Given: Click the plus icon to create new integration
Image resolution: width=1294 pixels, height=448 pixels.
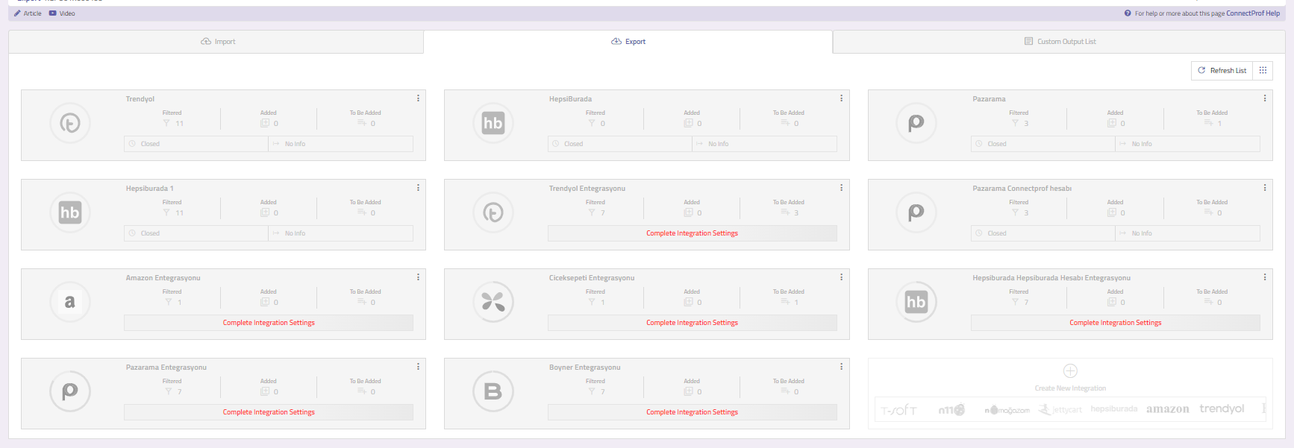Looking at the screenshot, I should tap(1070, 371).
